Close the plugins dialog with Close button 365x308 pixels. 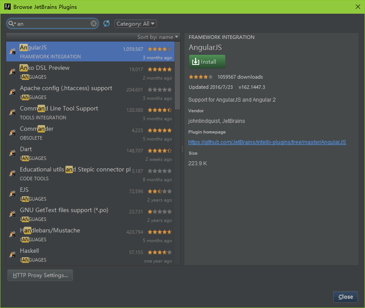346,297
